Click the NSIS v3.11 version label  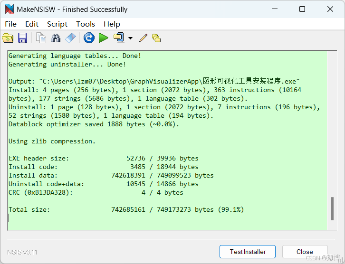point(22,252)
